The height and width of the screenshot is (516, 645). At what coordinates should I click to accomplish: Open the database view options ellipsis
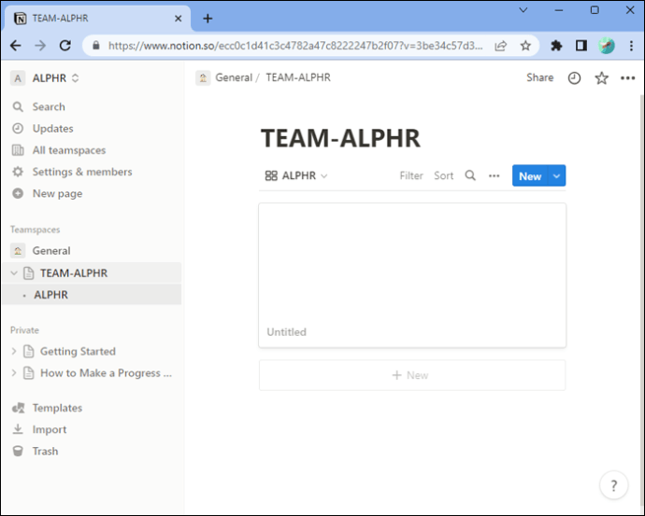point(494,175)
